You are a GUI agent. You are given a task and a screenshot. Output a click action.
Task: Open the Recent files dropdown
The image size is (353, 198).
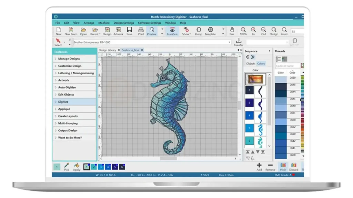[95, 31]
